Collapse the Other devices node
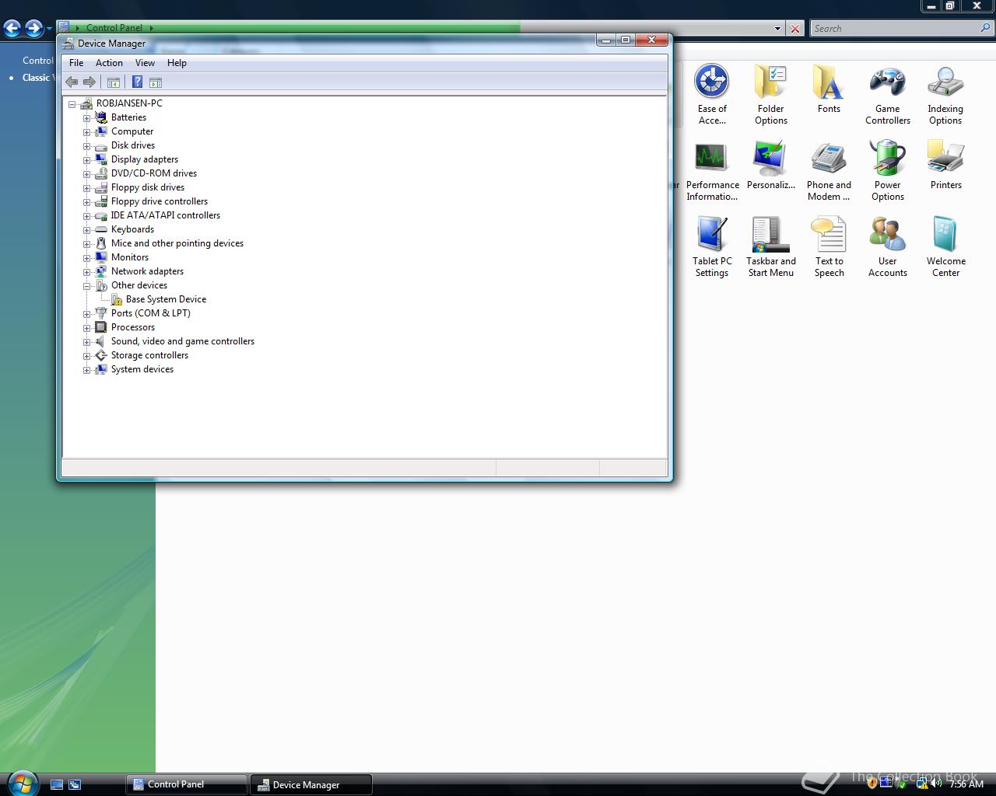The width and height of the screenshot is (996, 796). point(87,286)
